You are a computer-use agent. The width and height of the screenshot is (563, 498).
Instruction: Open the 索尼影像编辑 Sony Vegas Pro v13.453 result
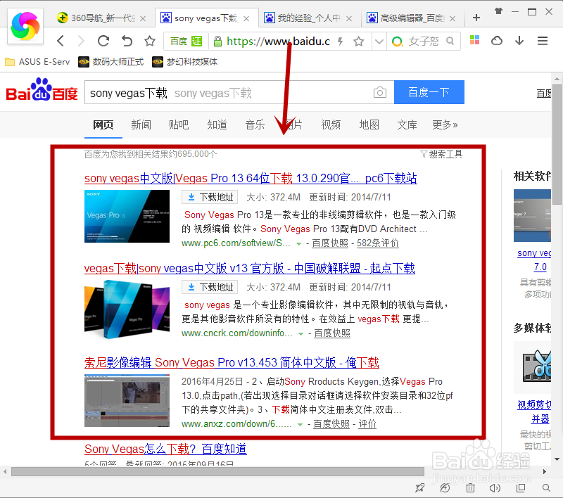click(232, 363)
